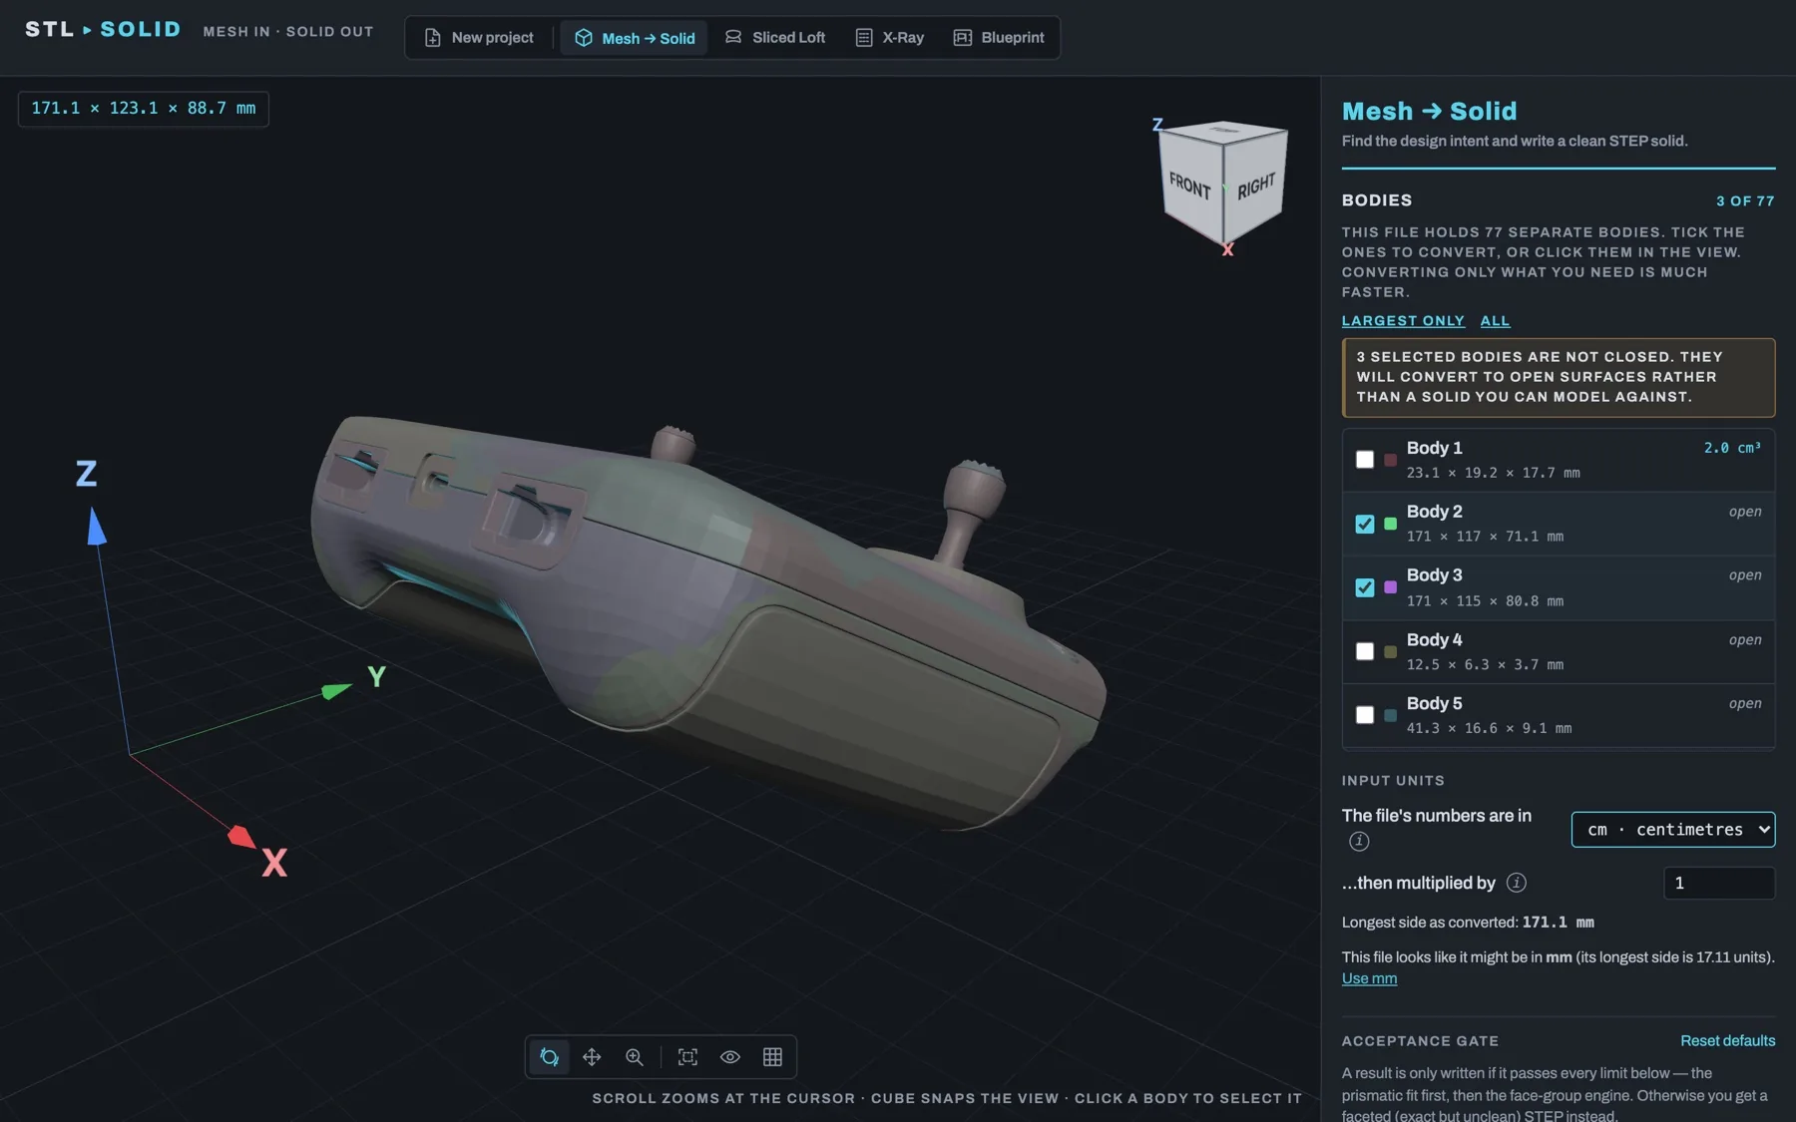Image resolution: width=1796 pixels, height=1122 pixels.
Task: Switch to the Sliced Loft tab
Action: coord(775,38)
